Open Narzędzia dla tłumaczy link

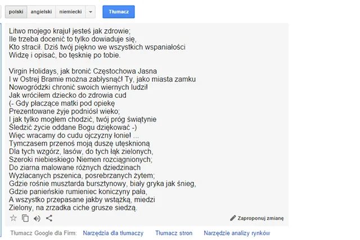[x=113, y=233]
